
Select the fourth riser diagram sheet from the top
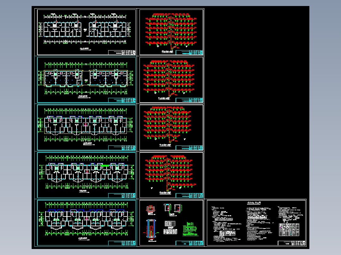[171, 175]
